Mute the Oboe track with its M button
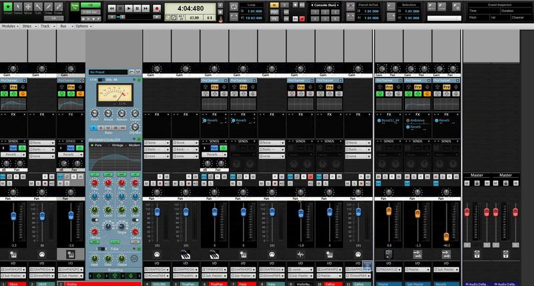The height and width of the screenshot is (286, 534). coord(3,183)
